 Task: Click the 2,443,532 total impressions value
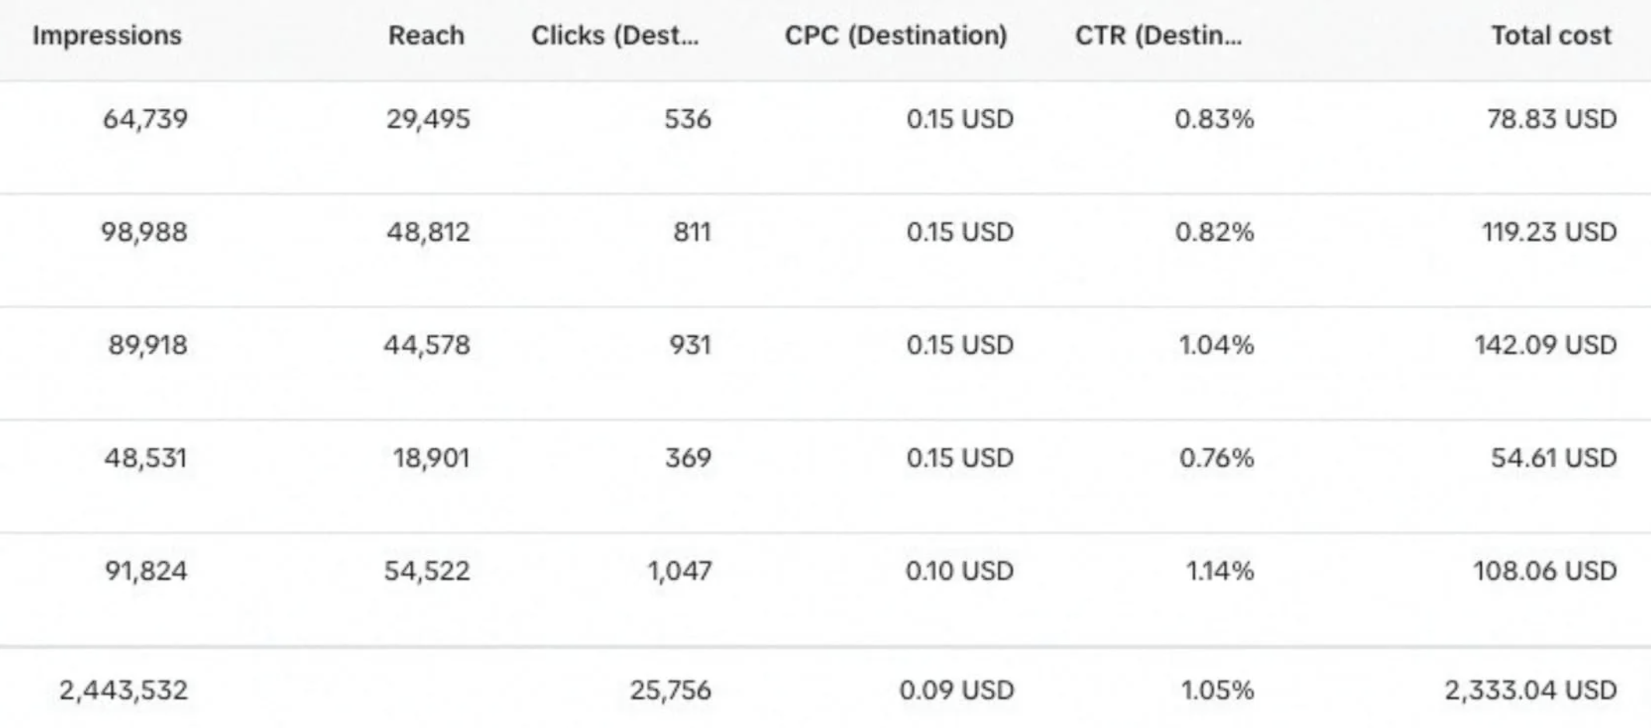123,690
